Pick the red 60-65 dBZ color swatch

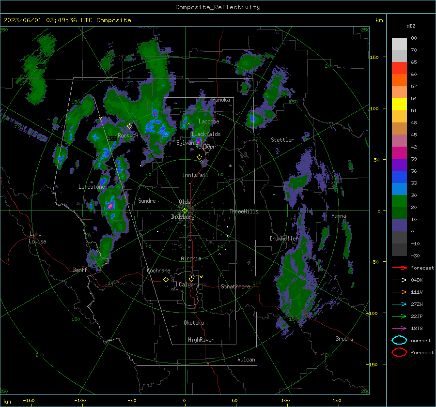[x=399, y=68]
